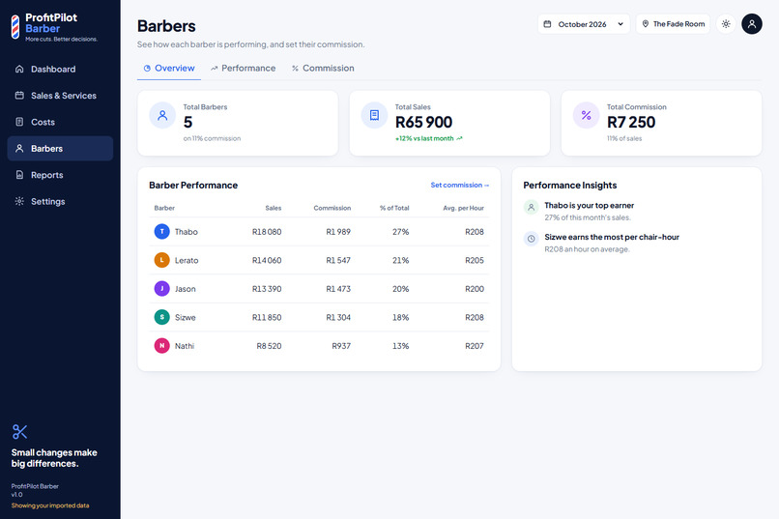Click the R7 250 Total Commission figure
This screenshot has height=519, width=779.
point(631,122)
